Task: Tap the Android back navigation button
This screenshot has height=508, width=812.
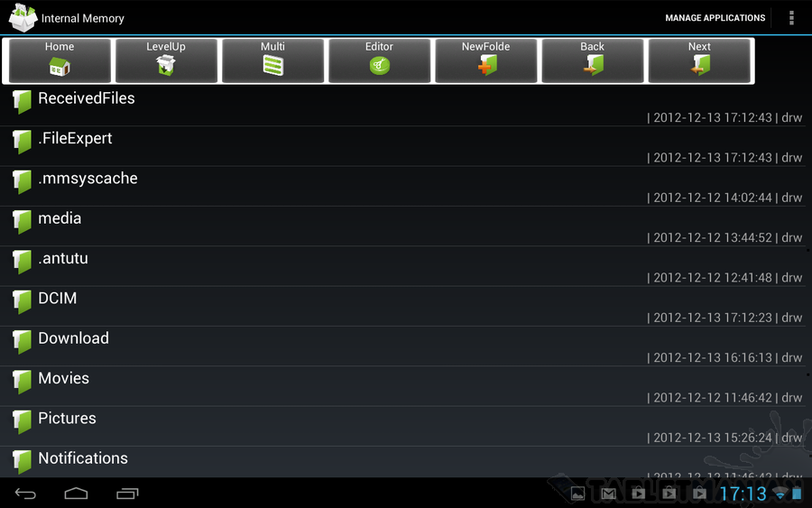Action: tap(25, 494)
